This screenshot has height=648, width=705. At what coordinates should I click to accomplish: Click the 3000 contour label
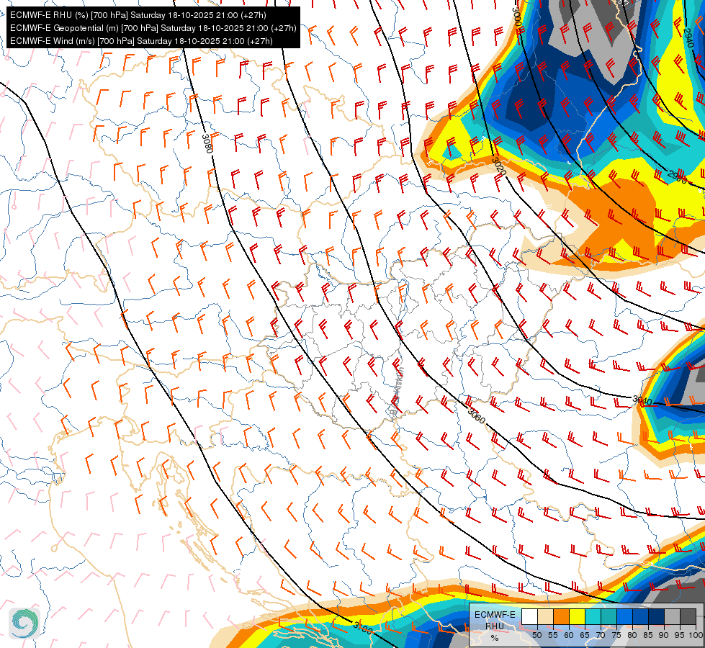517,16
